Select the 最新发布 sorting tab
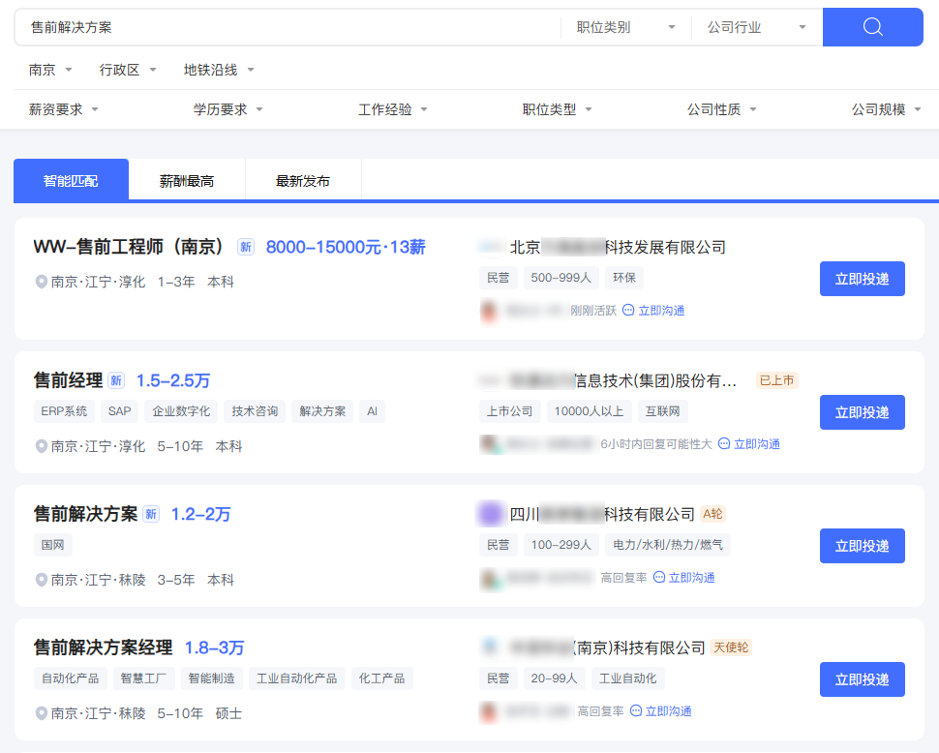 [303, 181]
